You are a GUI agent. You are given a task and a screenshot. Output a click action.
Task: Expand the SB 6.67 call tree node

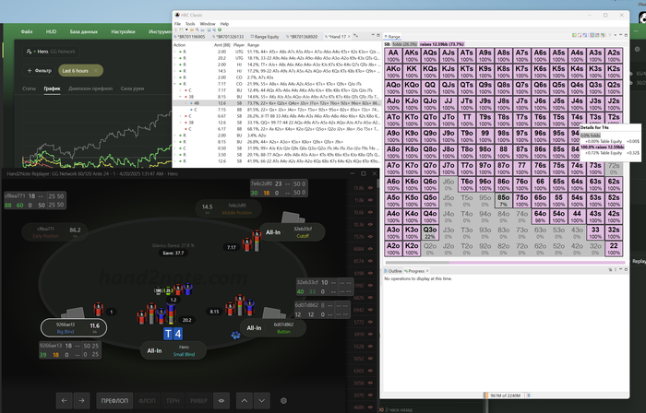[181, 116]
